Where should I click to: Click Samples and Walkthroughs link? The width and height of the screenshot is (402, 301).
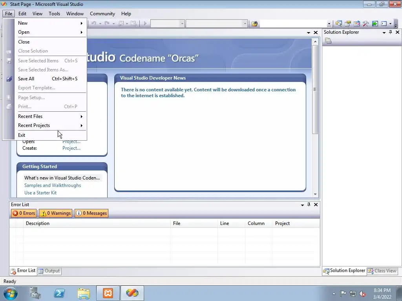53,185
